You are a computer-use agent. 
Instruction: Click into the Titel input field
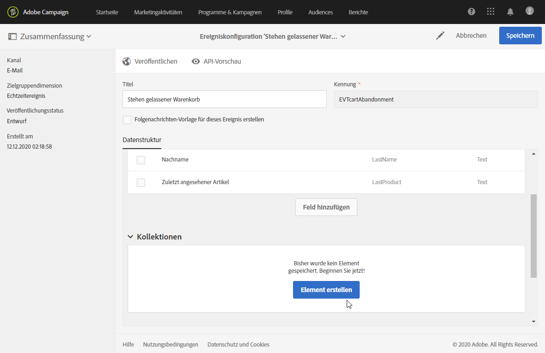pyautogui.click(x=225, y=99)
